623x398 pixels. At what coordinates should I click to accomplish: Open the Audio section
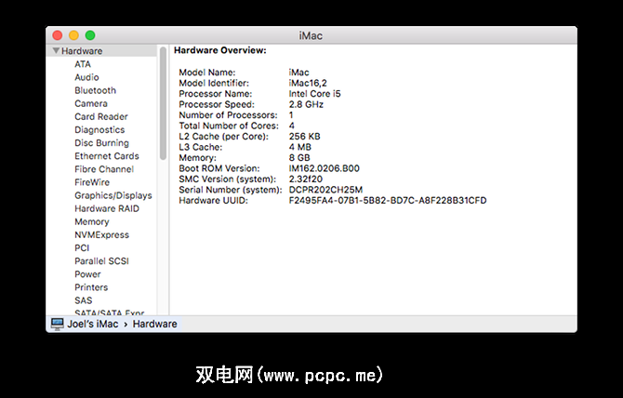pyautogui.click(x=86, y=77)
